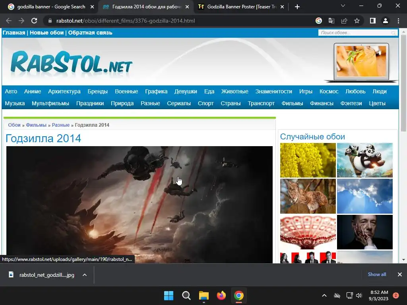Open the blue sky clouds thumbnail

click(365, 196)
